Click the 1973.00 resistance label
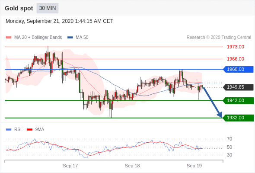This screenshot has height=173, width=255. click(236, 47)
